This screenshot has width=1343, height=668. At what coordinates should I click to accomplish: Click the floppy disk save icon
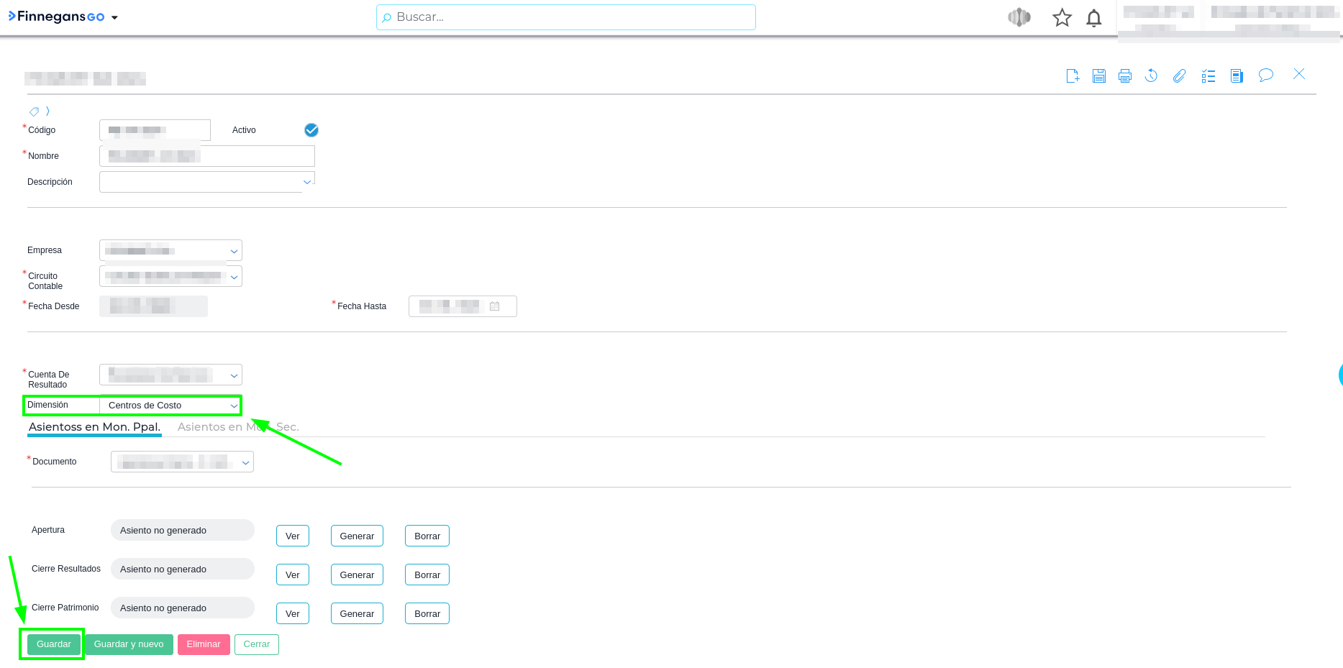point(1099,76)
